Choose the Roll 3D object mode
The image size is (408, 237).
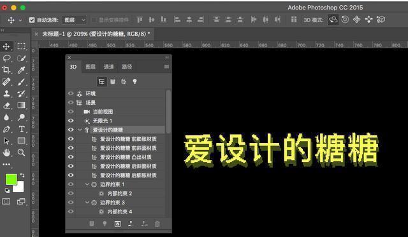pos(345,20)
